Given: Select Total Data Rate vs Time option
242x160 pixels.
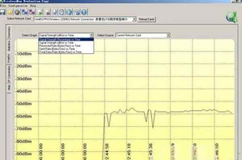Looking at the screenshot, I should click(66, 52).
